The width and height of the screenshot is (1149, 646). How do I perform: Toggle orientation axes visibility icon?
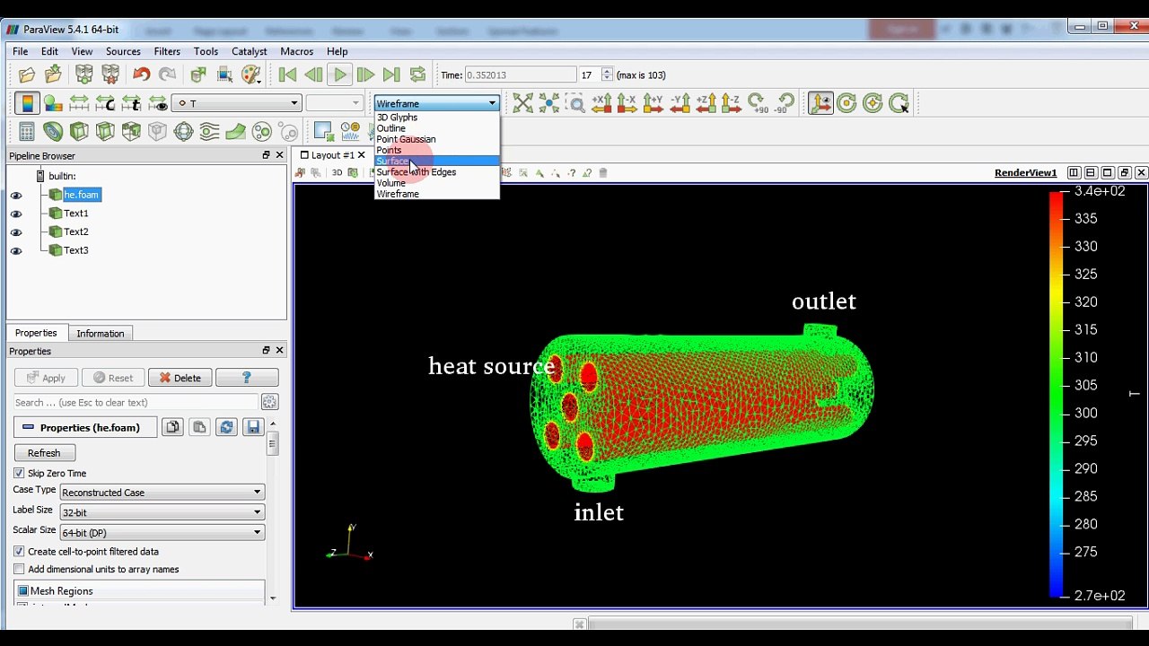click(820, 103)
